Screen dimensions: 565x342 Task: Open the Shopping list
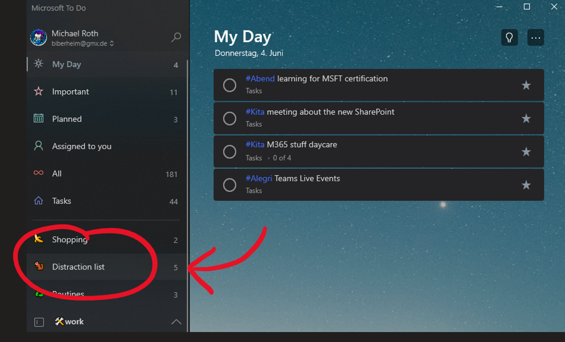pyautogui.click(x=107, y=240)
